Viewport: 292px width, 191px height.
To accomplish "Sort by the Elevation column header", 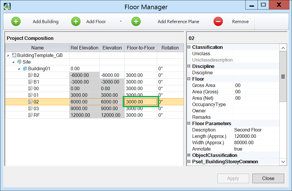I will pyautogui.click(x=112, y=48).
